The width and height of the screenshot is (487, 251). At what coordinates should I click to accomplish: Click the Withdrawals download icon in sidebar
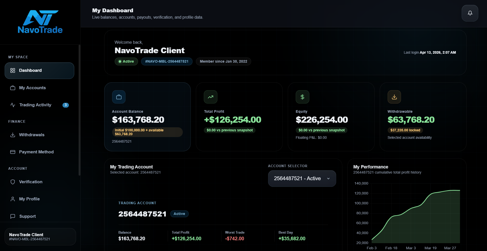click(x=13, y=135)
